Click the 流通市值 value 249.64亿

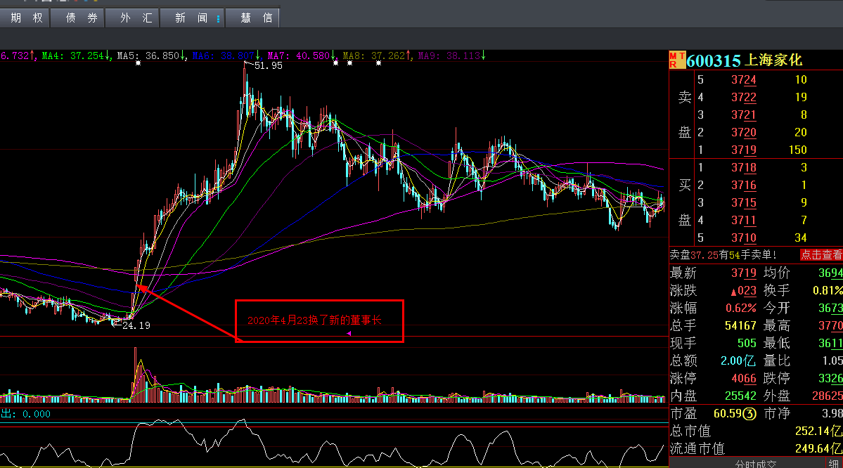818,448
